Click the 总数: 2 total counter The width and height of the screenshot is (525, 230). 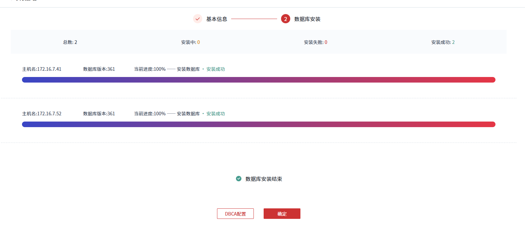[x=70, y=42]
